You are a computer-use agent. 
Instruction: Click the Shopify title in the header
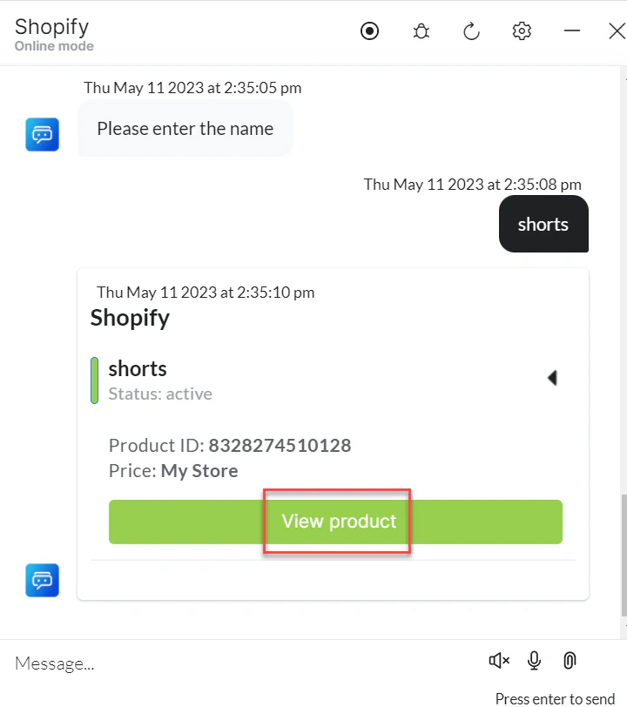pos(51,26)
